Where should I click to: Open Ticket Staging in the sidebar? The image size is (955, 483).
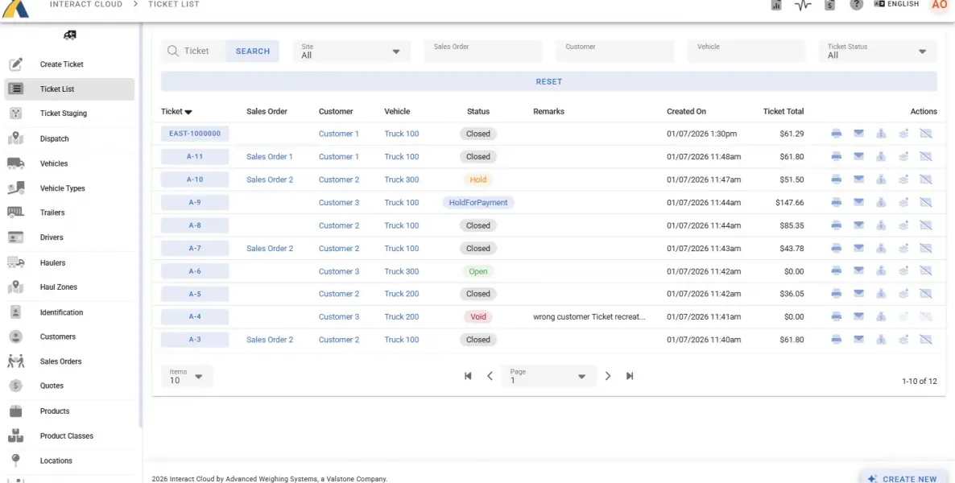tap(63, 114)
